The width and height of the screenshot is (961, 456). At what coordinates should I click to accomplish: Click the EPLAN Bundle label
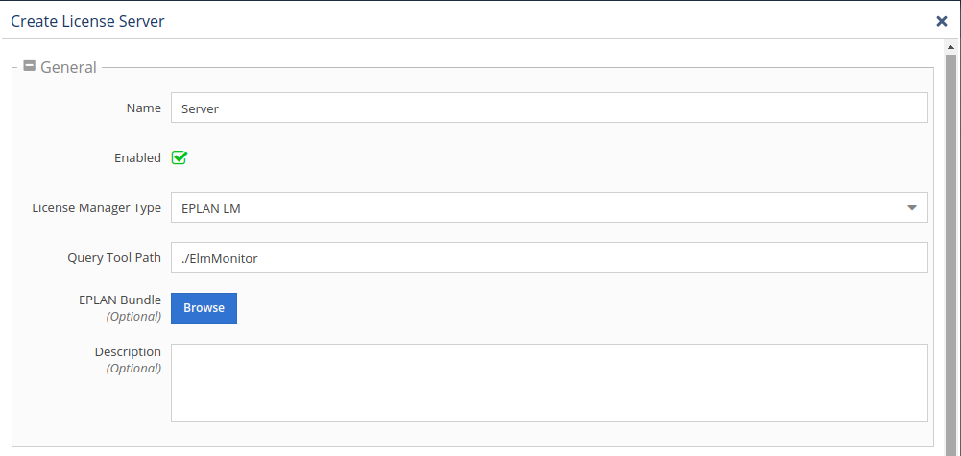pos(120,300)
